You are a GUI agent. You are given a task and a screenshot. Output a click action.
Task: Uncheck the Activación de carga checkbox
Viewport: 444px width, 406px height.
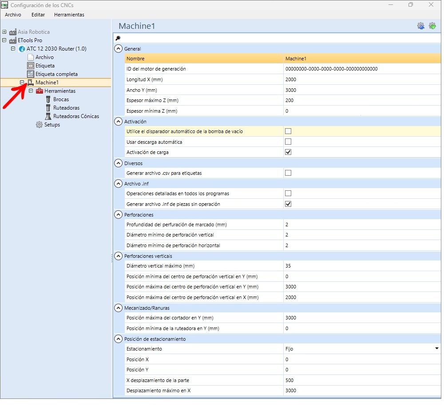click(x=288, y=152)
